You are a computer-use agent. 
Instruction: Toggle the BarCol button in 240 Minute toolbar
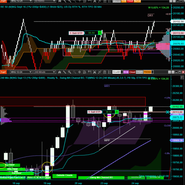click(139, 72)
